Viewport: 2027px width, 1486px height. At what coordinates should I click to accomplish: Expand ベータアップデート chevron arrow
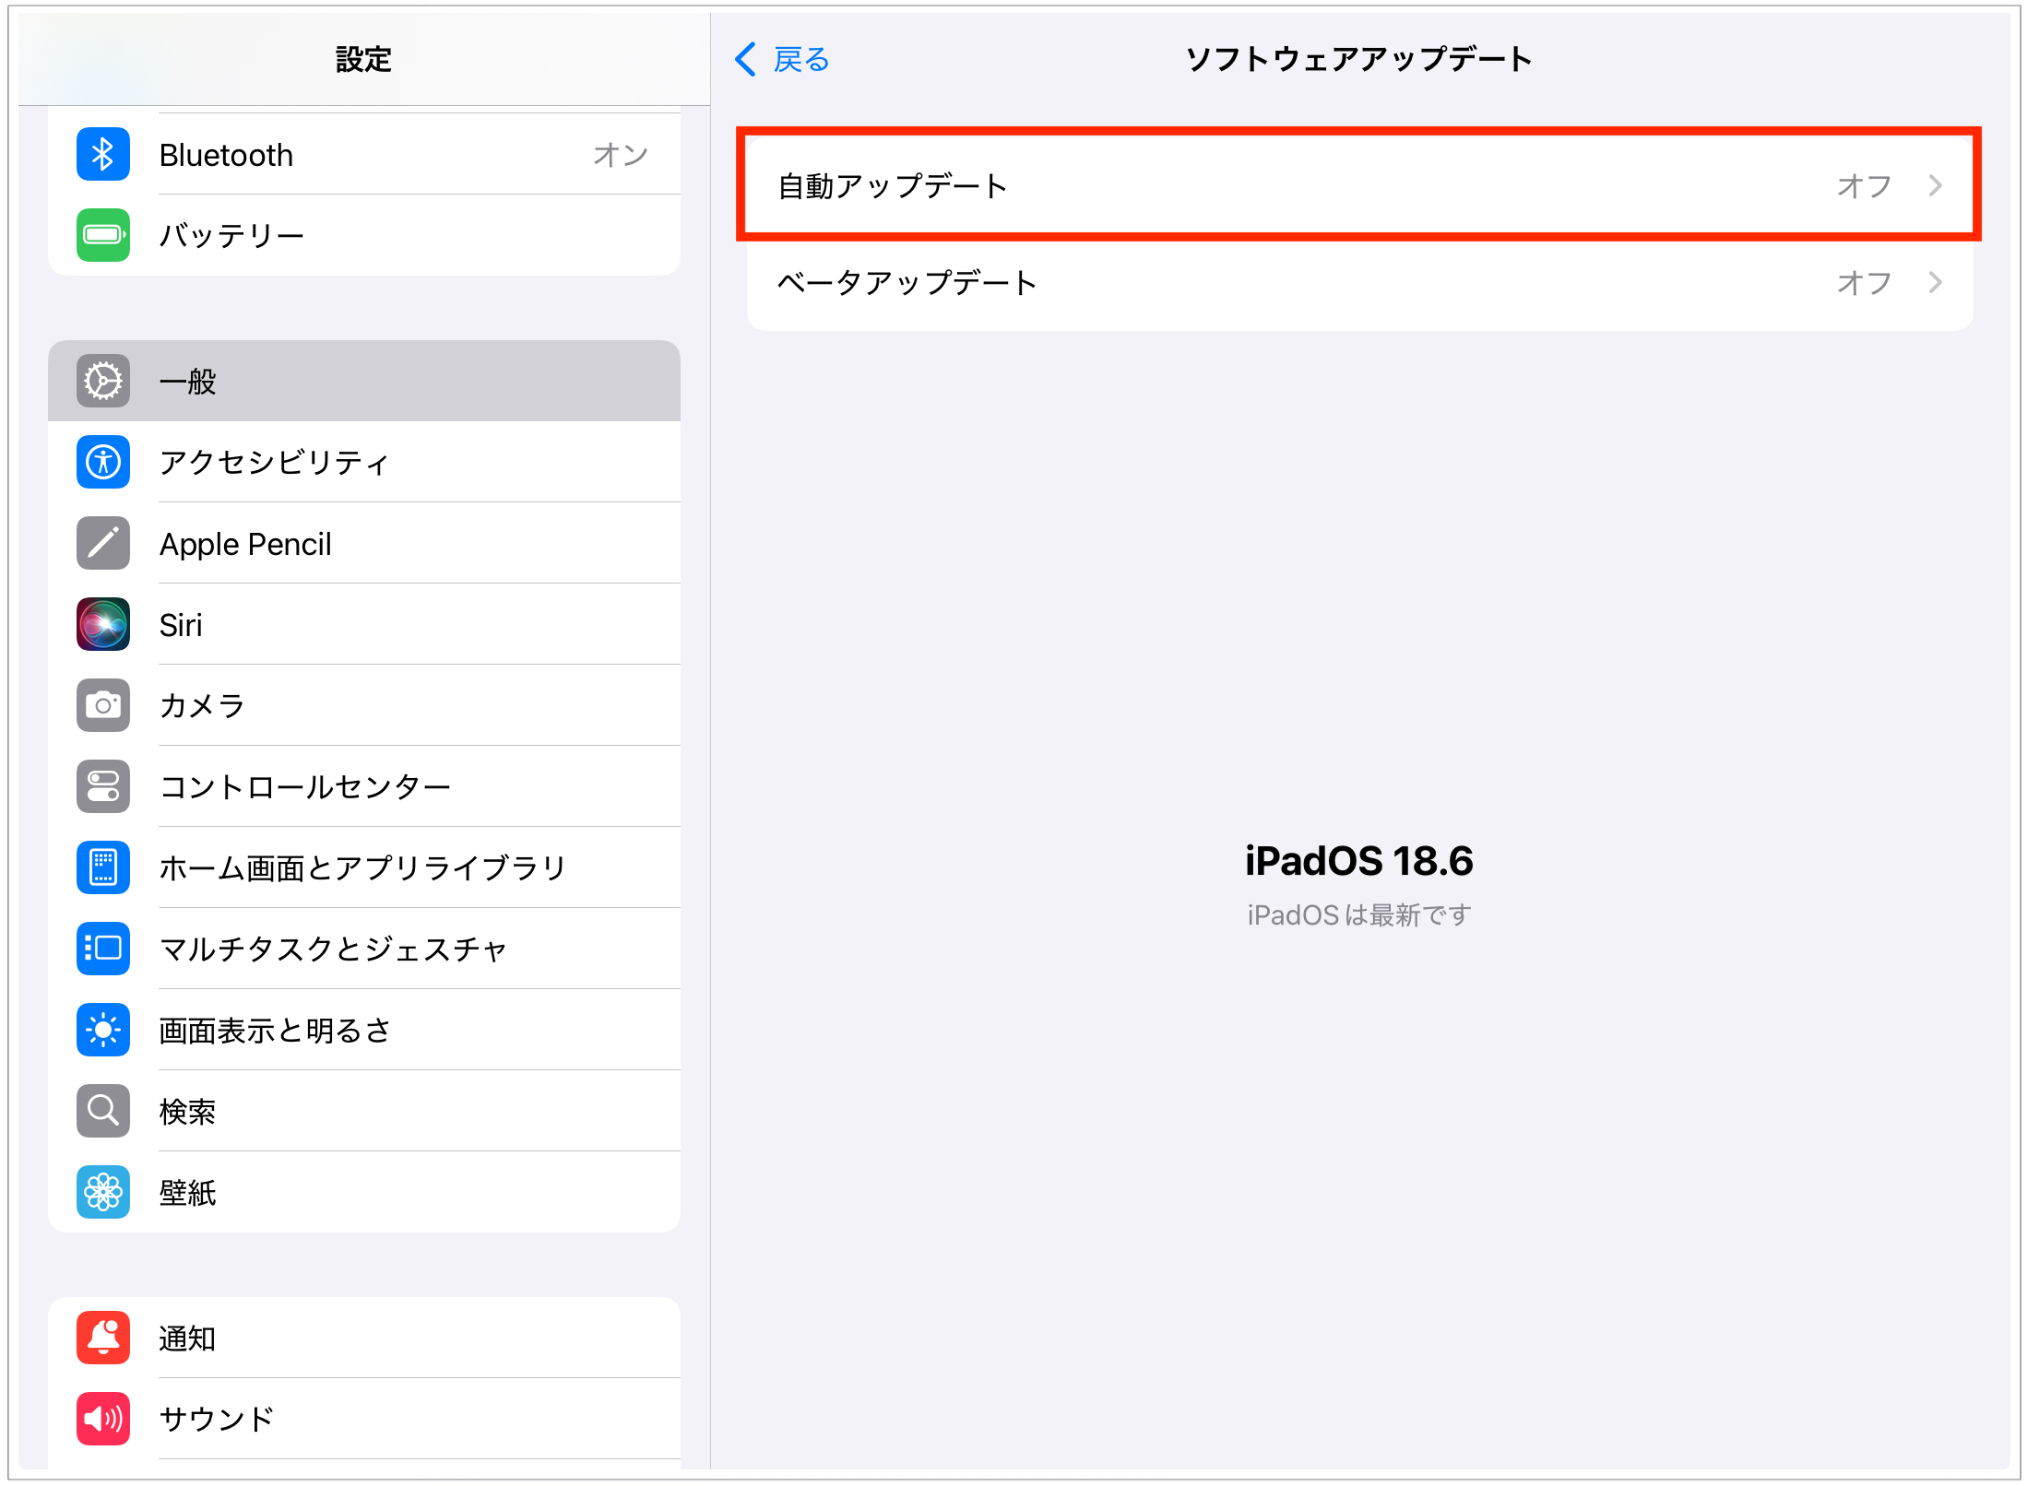click(x=1935, y=282)
